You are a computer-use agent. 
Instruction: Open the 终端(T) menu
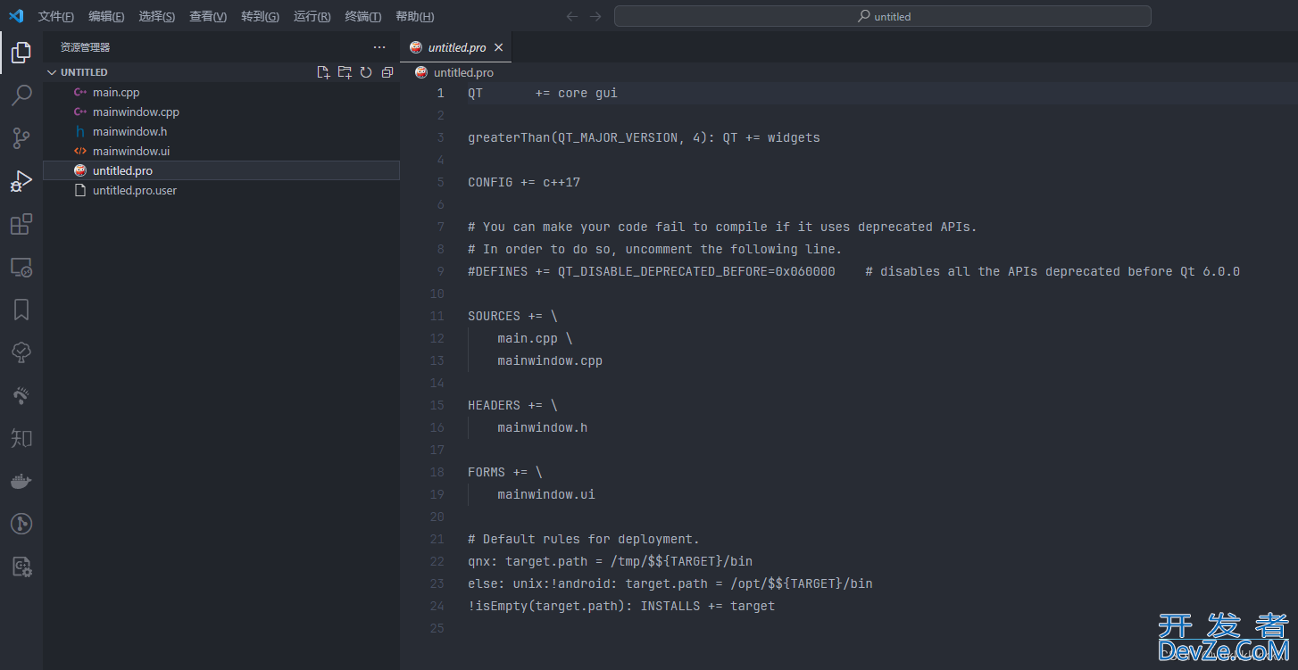(363, 17)
